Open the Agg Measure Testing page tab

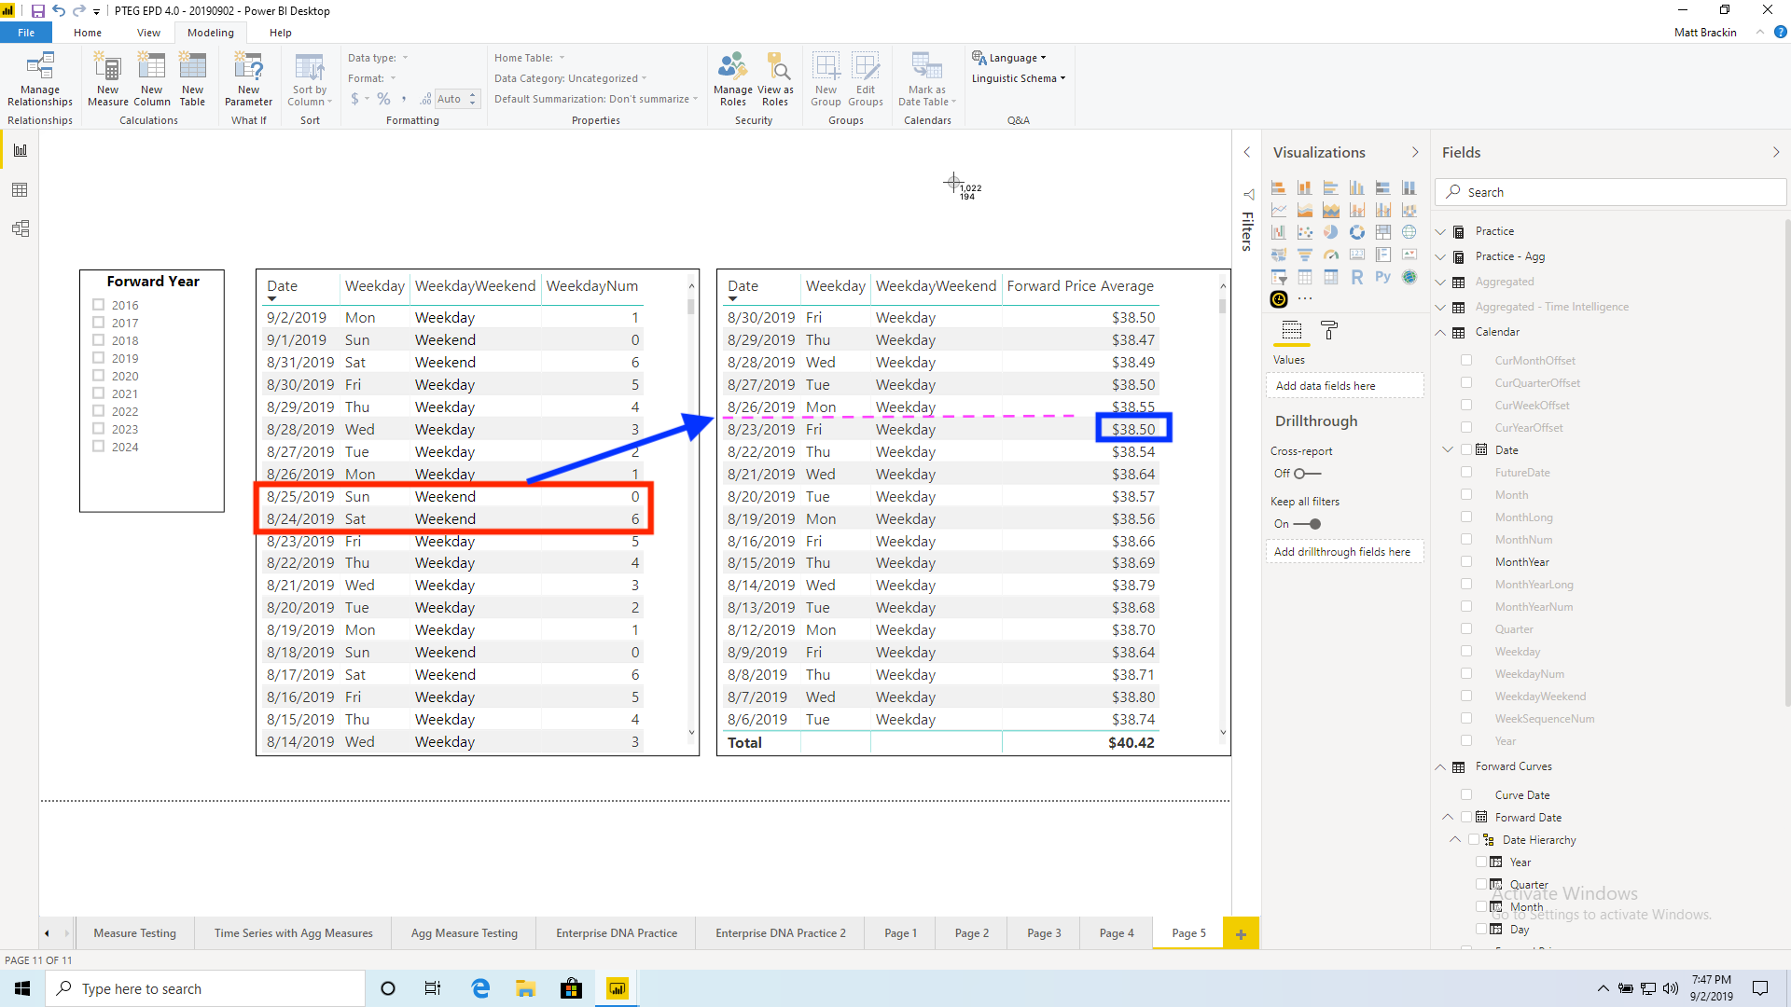tap(464, 933)
